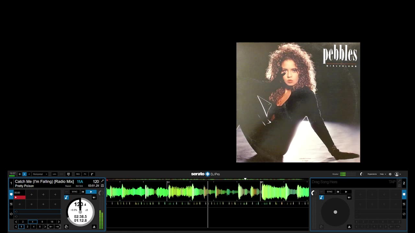Viewport: 415px width, 233px height.
Task: Select auto loop size 4
Action: click(32, 222)
